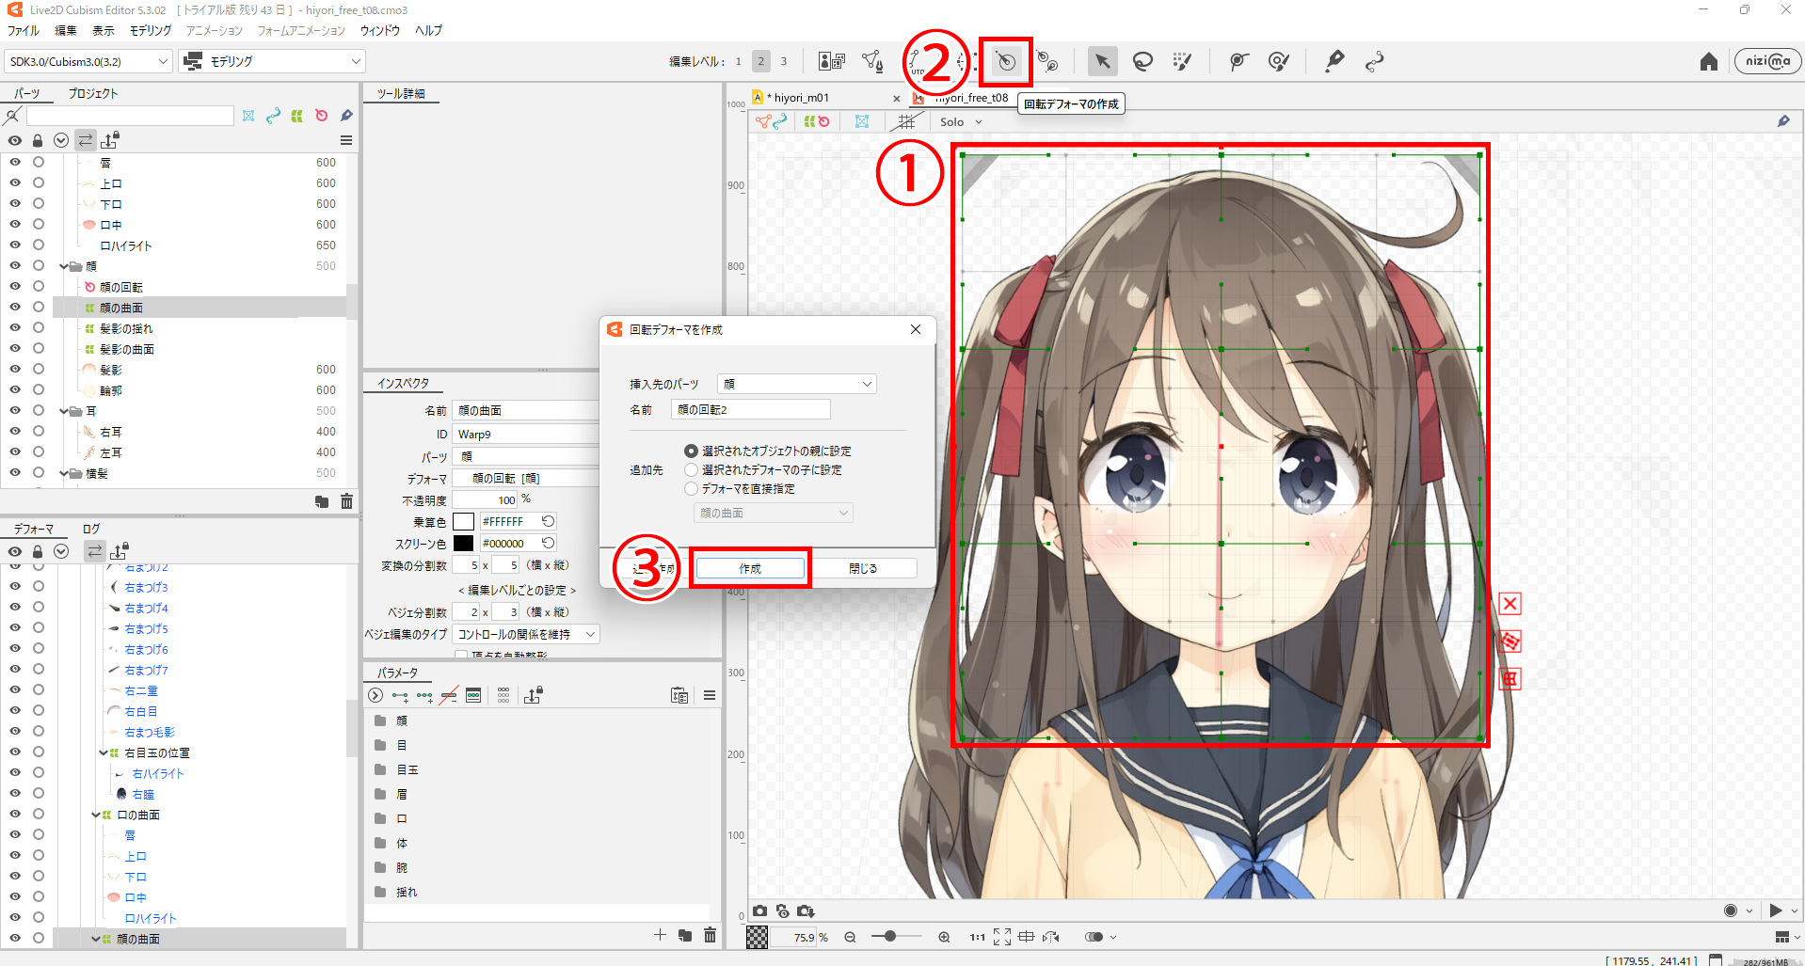Image resolution: width=1805 pixels, height=966 pixels.
Task: Open the SDK3.0/Cubism3.0 version dropdown
Action: [x=88, y=62]
